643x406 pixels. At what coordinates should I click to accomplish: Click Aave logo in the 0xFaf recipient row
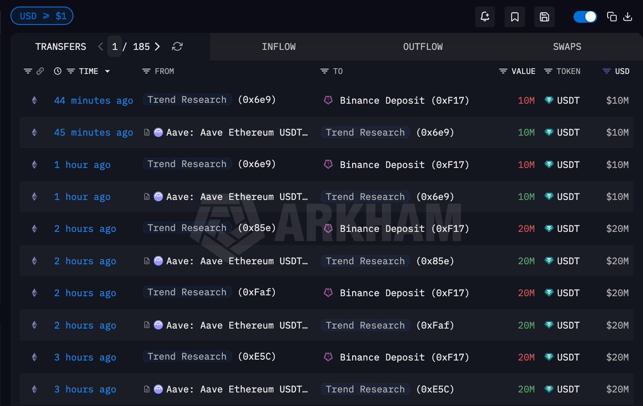pyautogui.click(x=158, y=326)
